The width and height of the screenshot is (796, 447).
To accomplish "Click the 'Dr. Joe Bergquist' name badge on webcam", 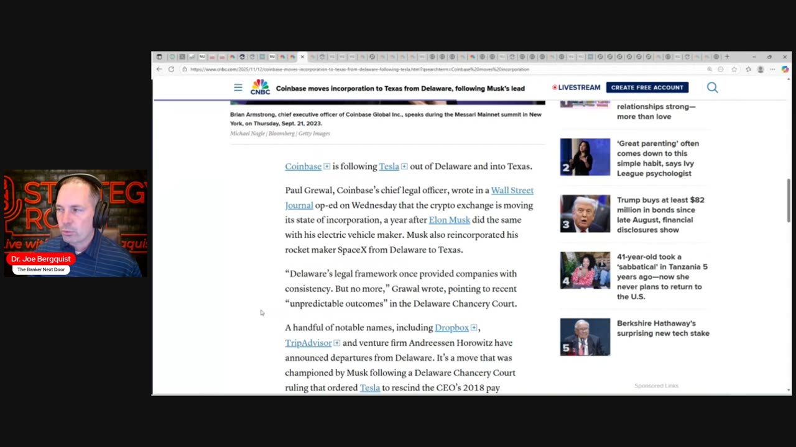I will tap(41, 259).
